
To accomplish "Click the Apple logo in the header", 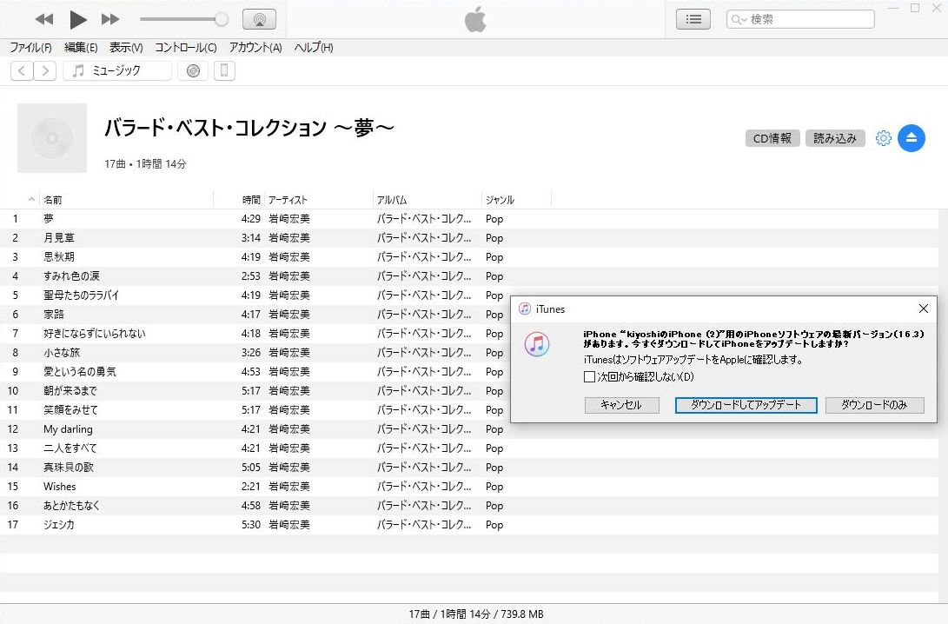I will tap(475, 19).
